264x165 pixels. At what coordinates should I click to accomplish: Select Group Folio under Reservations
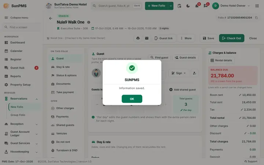[18, 115]
